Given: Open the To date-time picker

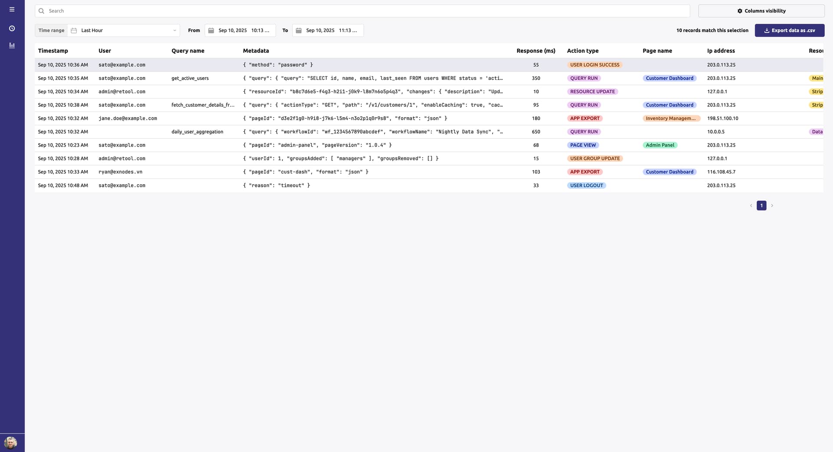Looking at the screenshot, I should [x=331, y=30].
